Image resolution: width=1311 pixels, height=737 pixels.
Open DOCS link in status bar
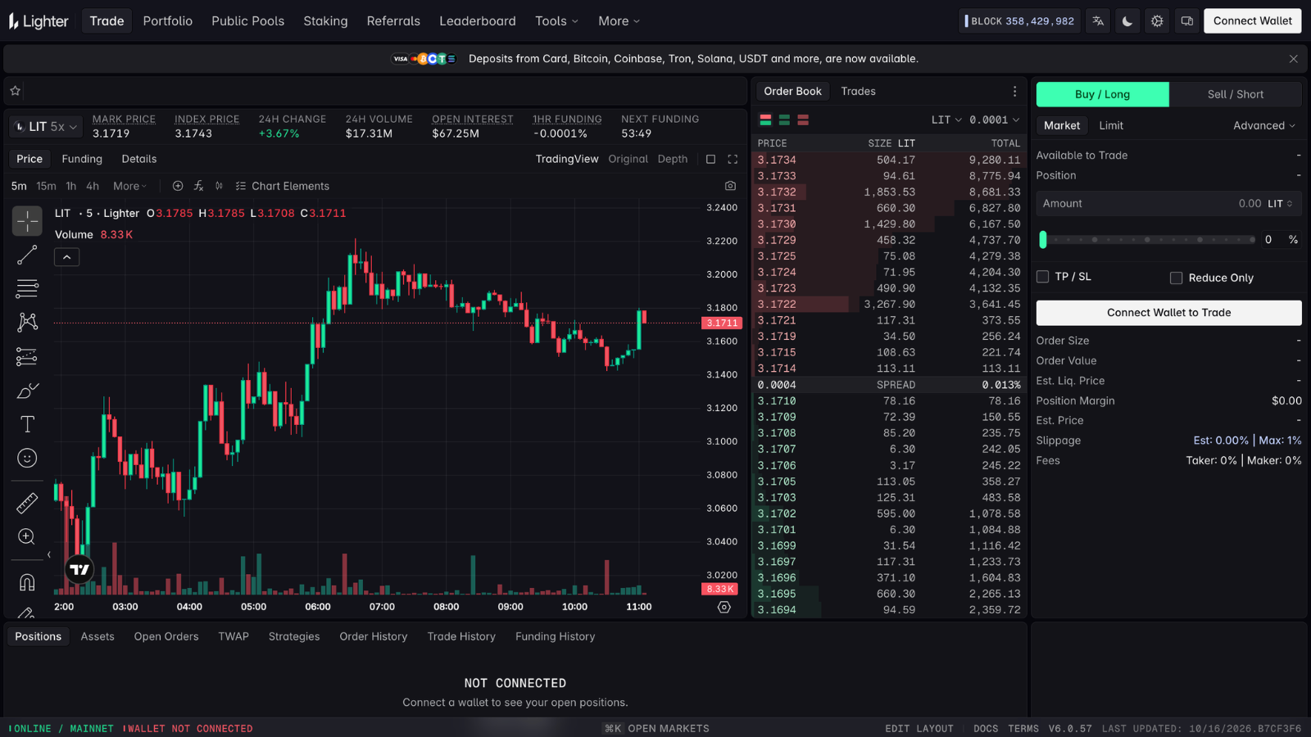(x=986, y=729)
